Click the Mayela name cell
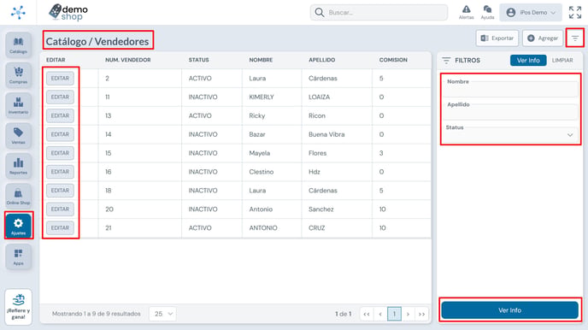Viewport: 588px width, 330px height. 260,153
